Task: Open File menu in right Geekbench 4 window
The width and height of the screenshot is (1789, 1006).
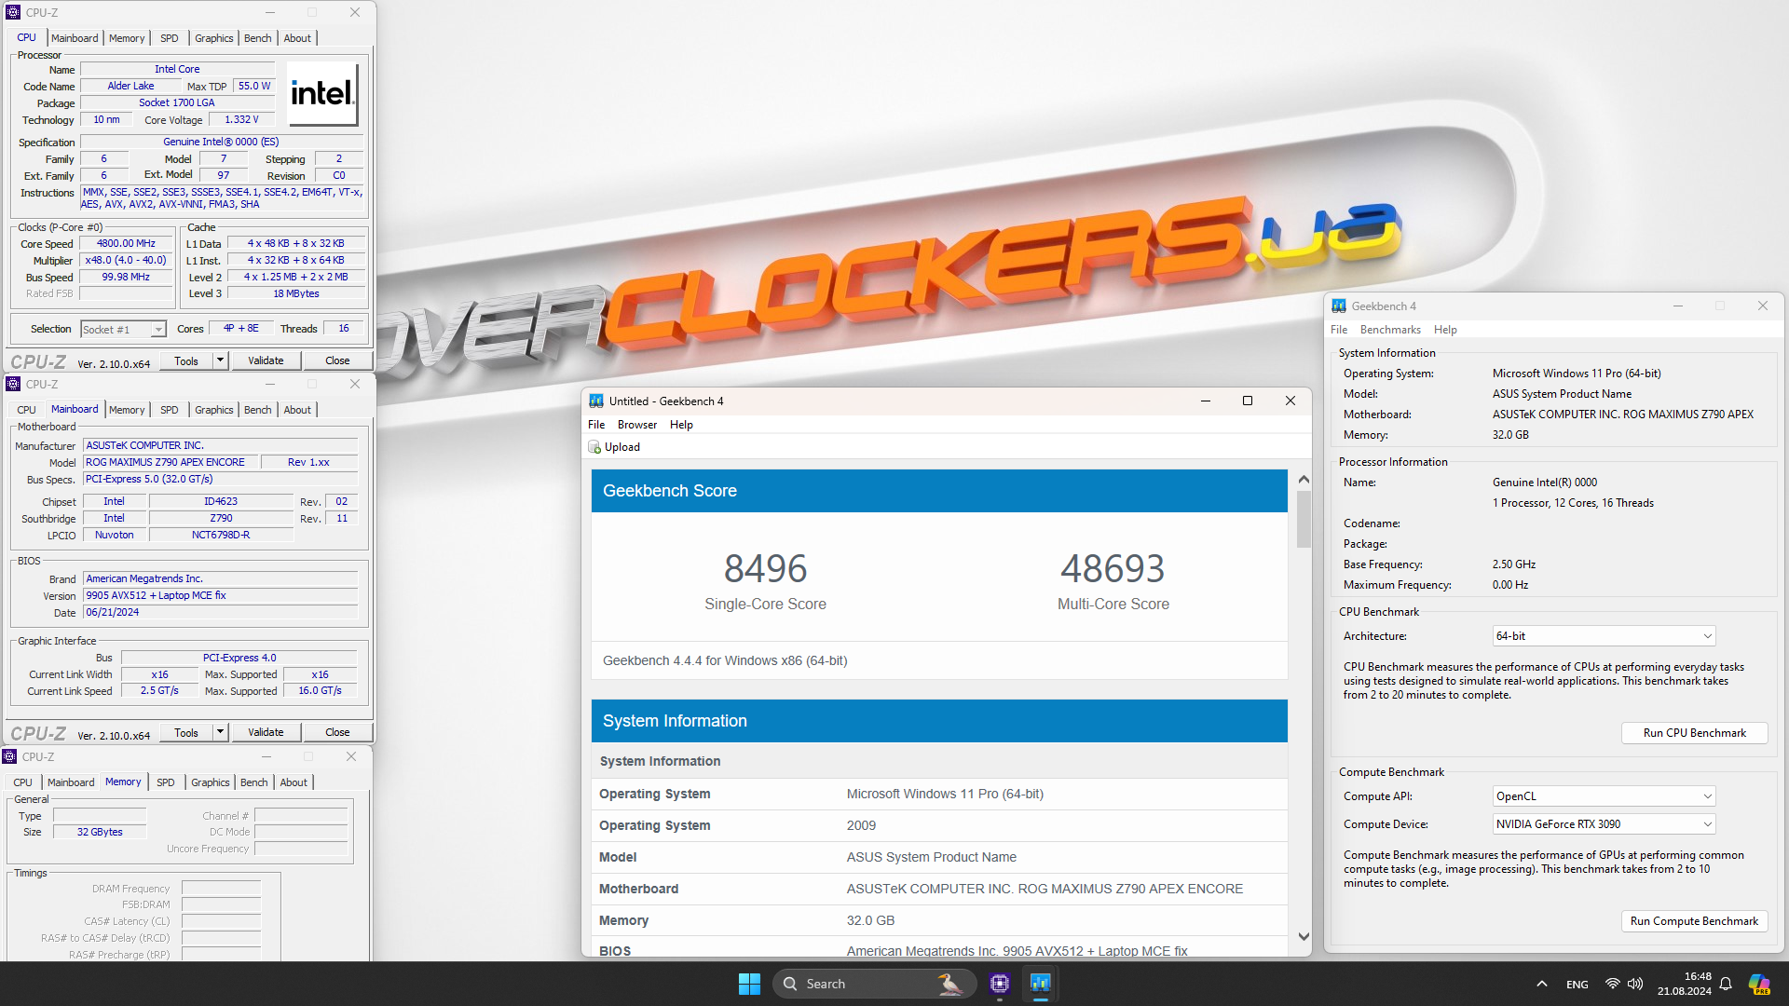Action: point(1339,330)
